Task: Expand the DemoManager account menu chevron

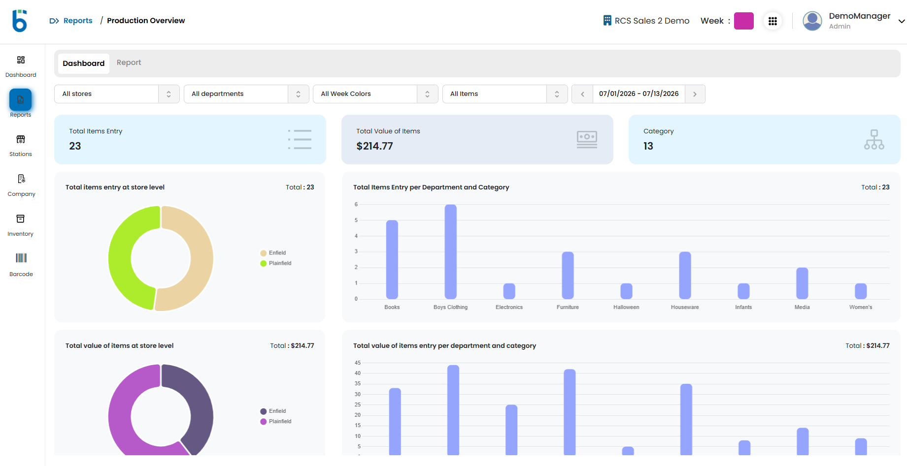Action: coord(902,21)
